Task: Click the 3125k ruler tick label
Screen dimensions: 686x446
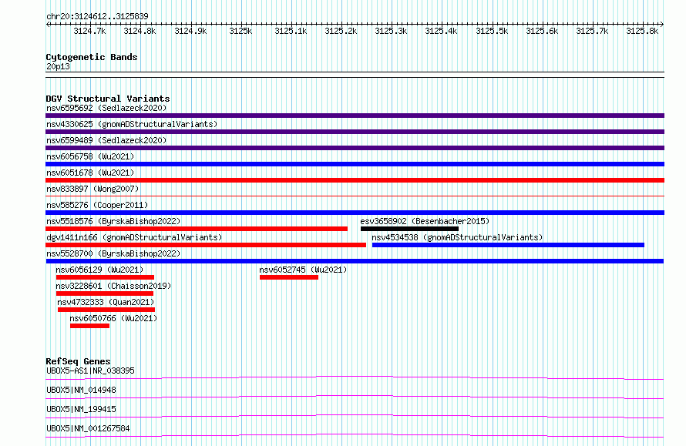Action: (x=240, y=31)
